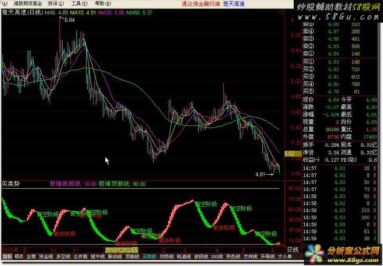Switch to the 波段线 indicator
The image size is (383, 266).
tap(201, 257)
